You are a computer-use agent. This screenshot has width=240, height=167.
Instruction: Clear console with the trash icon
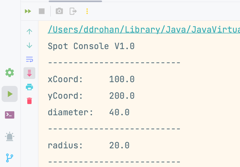[x=29, y=101]
